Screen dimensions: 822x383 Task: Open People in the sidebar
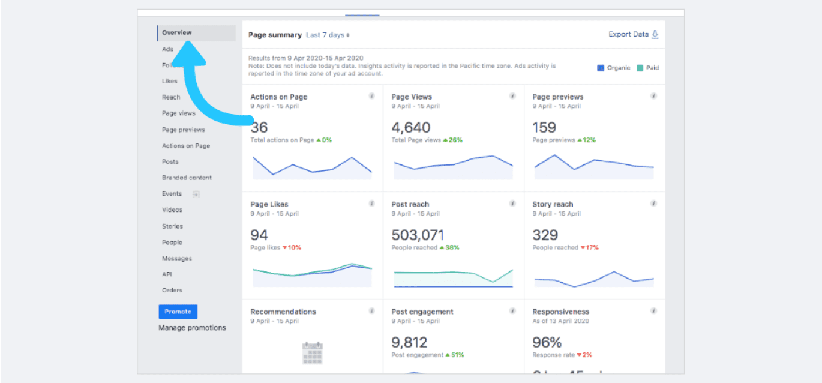(x=172, y=243)
